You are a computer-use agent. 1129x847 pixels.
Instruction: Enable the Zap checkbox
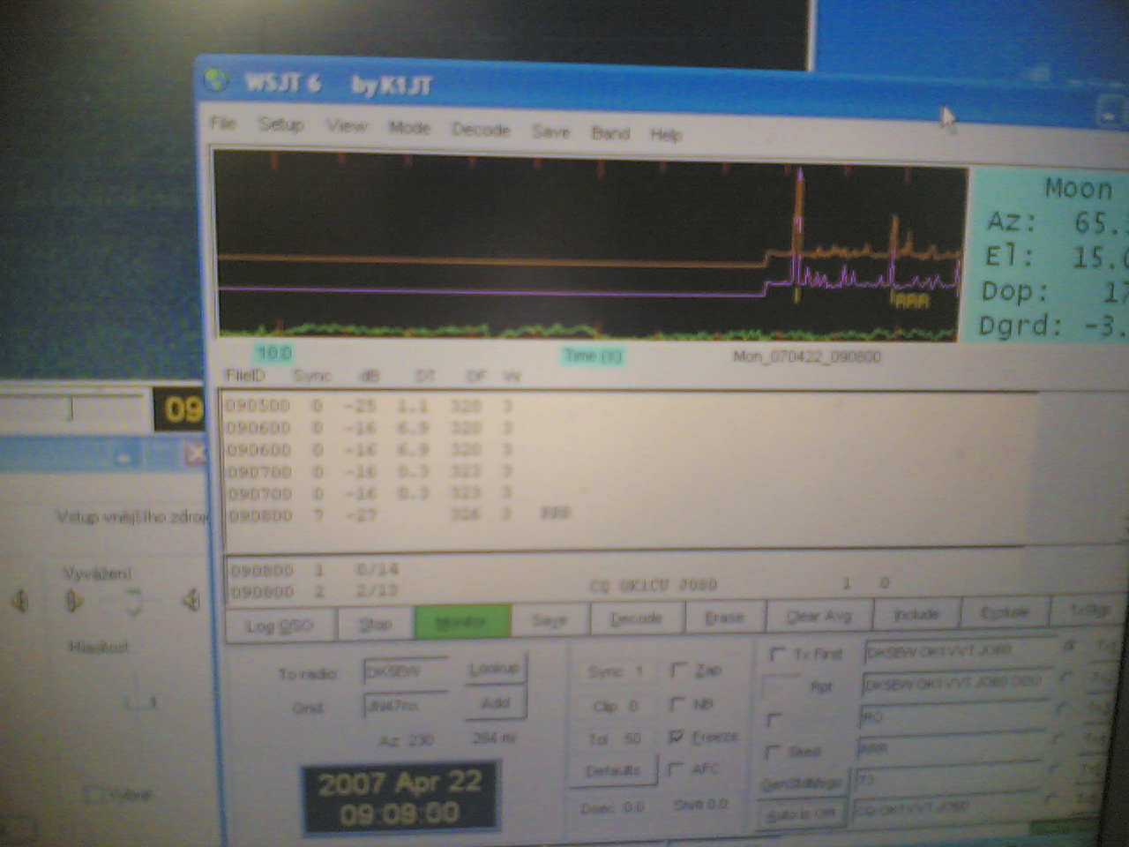pos(678,671)
